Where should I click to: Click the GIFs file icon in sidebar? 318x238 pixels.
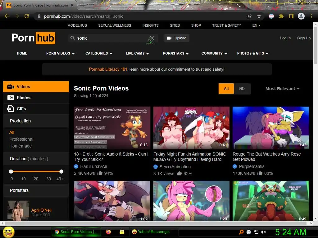(x=10, y=109)
